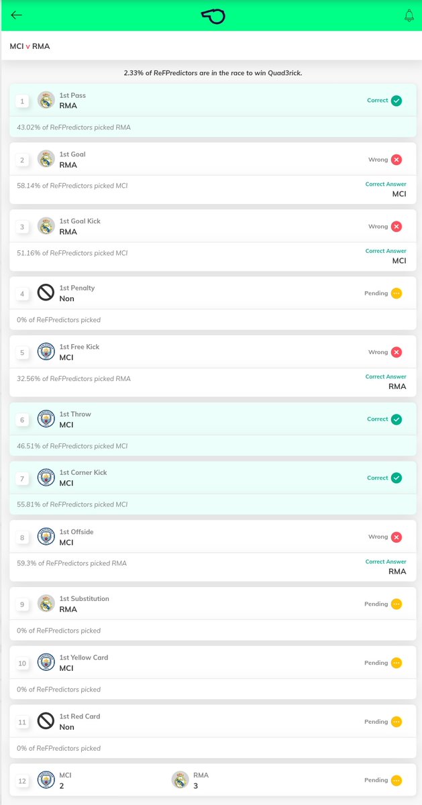The width and height of the screenshot is (422, 805).
Task: Click the yellow Pending icon on final score
Action: (396, 780)
